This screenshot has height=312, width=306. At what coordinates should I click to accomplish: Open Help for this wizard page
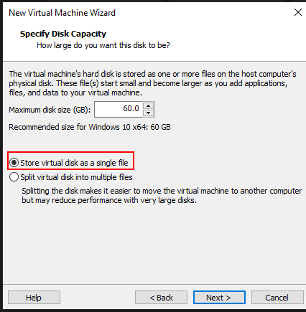(x=34, y=298)
